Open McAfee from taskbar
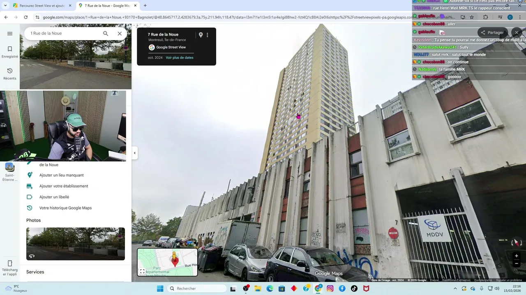 pos(366,288)
